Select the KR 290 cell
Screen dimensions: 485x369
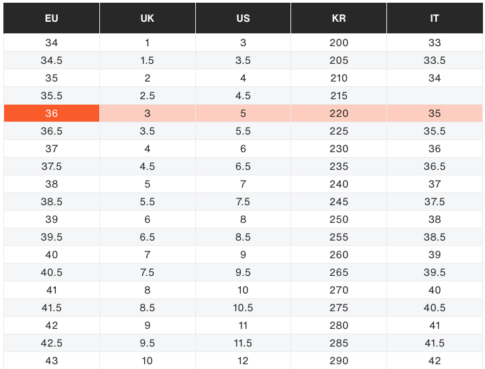pyautogui.click(x=339, y=361)
